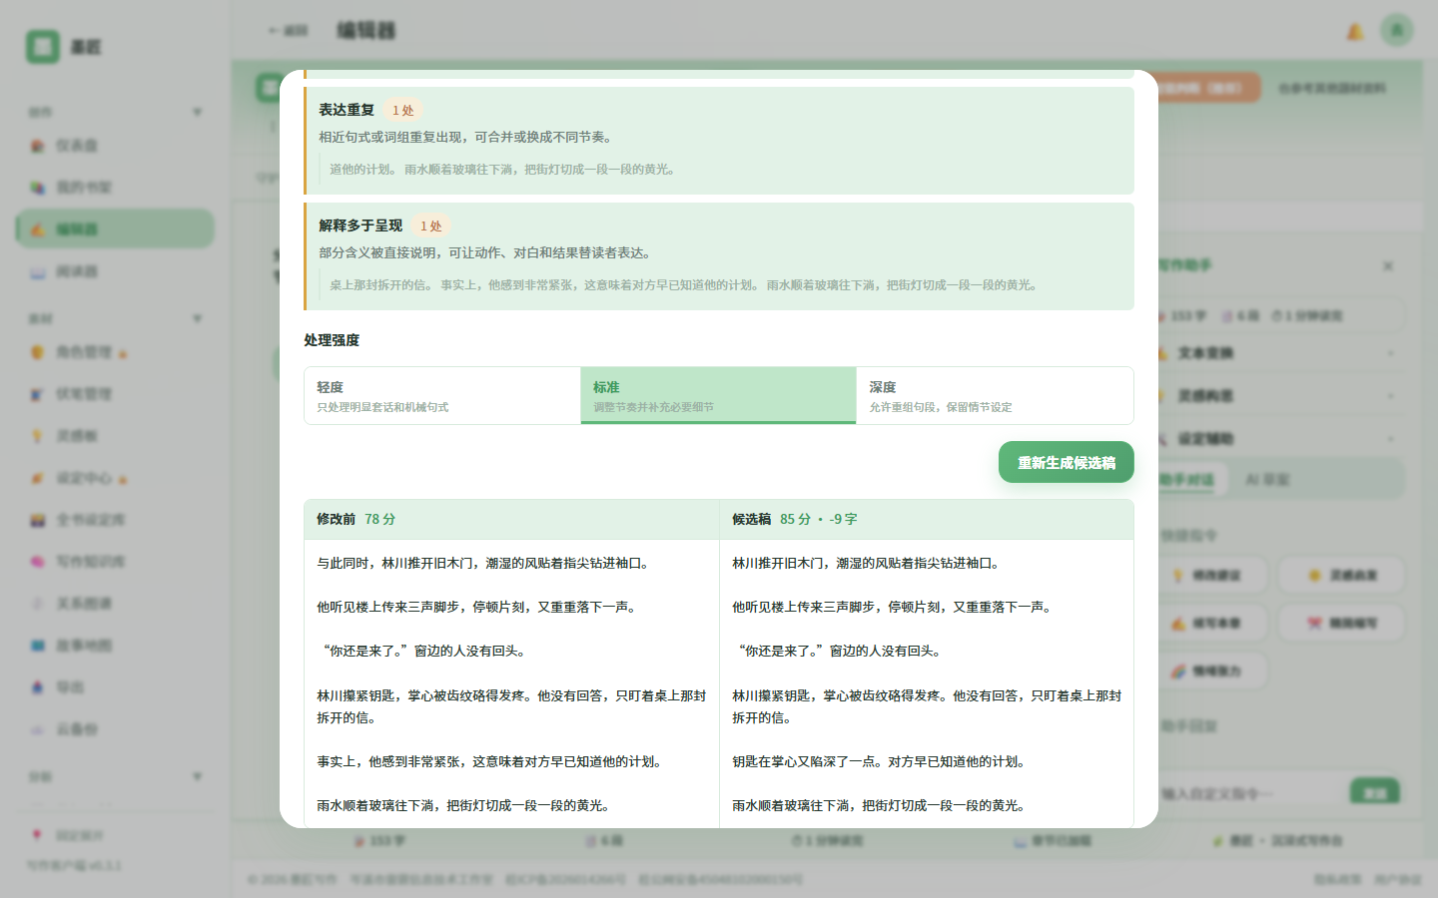1438x898 pixels.
Task: Click the original line starting 与此同时，林川推开旧木门
Action: tap(485, 563)
